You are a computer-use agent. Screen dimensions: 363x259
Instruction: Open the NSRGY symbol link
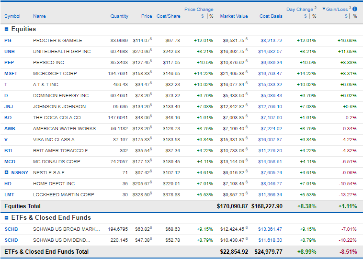pyautogui.click(x=20, y=173)
